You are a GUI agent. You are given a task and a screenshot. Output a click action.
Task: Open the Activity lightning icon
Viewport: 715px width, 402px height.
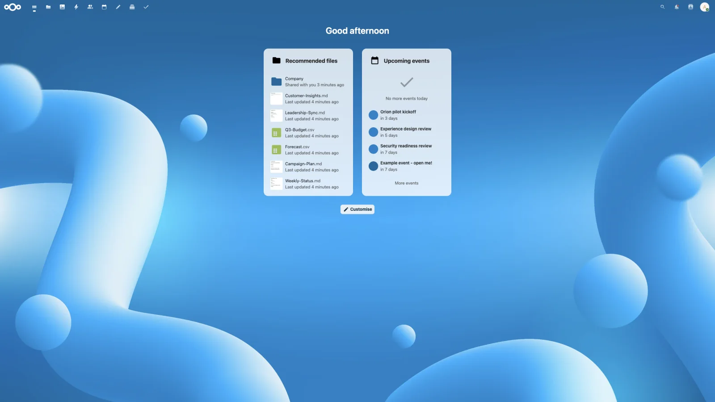coord(76,7)
